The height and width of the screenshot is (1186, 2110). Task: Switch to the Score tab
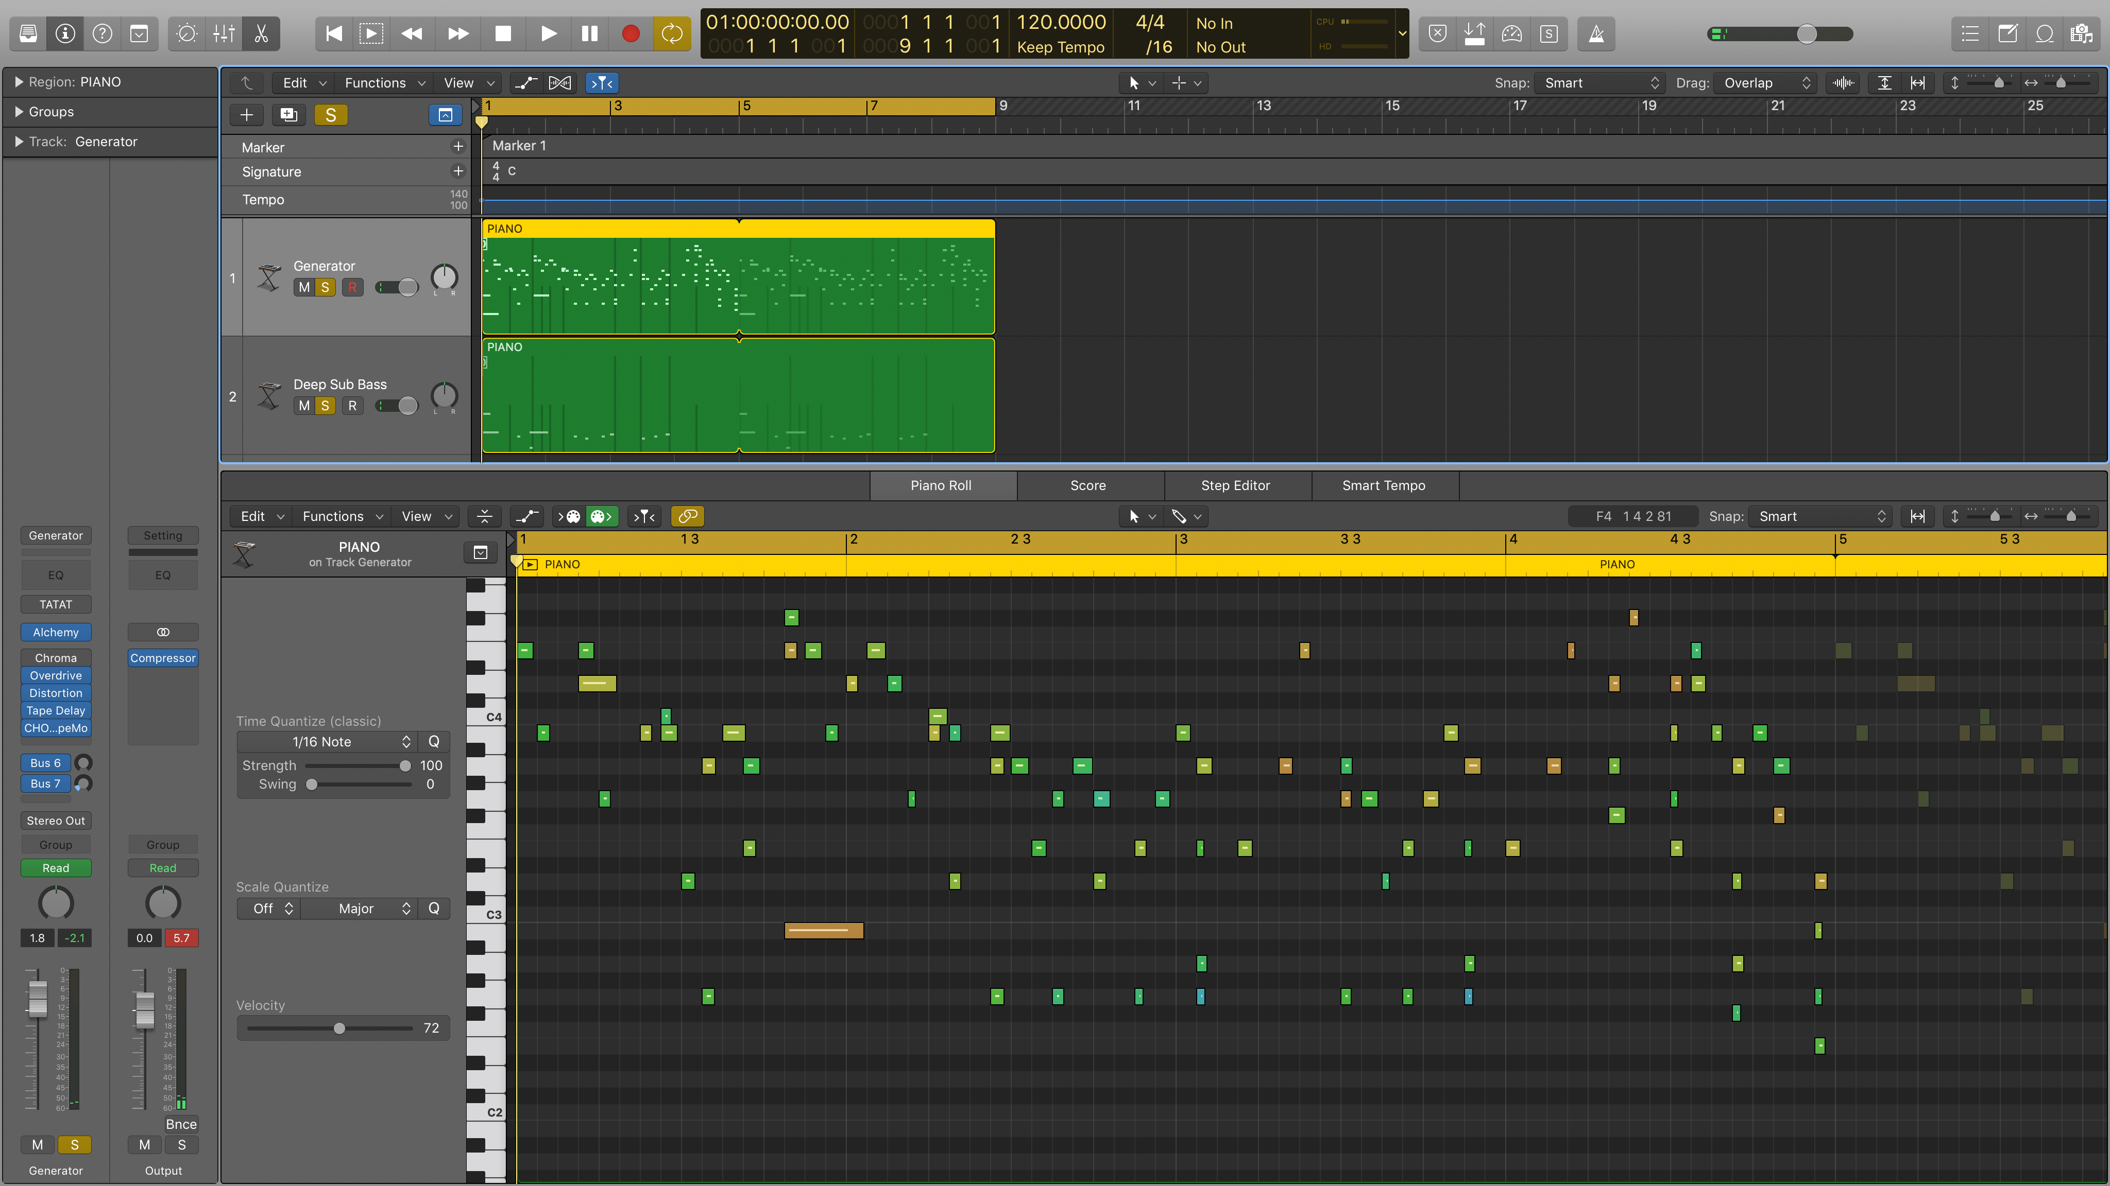[x=1088, y=485]
